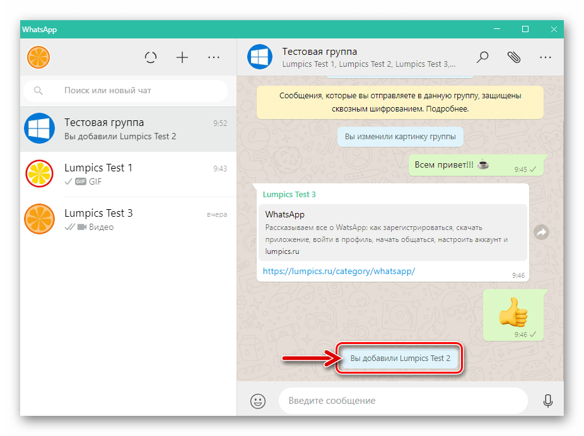Image resolution: width=584 pixels, height=436 pixels.
Task: Click the WhatsApp link preview card
Action: (392, 232)
